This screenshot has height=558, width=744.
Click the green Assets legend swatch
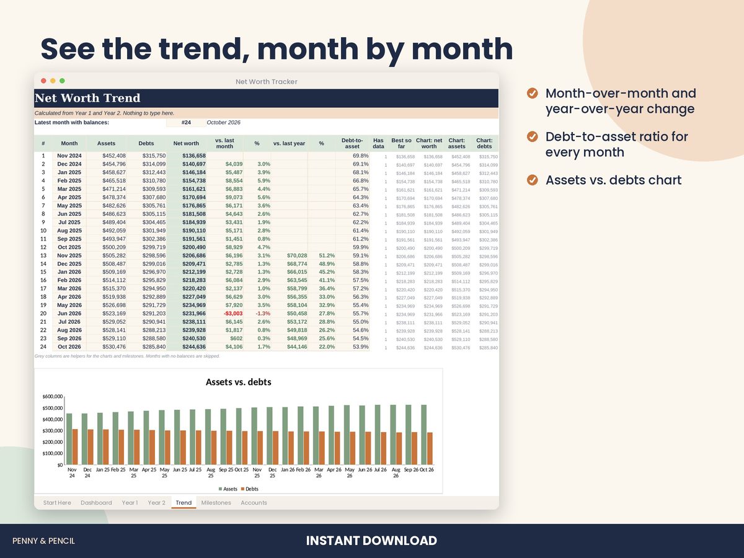(220, 489)
